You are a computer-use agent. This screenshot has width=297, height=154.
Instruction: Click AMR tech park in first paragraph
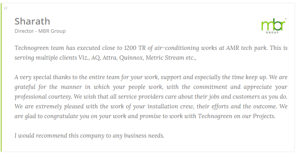point(247,48)
